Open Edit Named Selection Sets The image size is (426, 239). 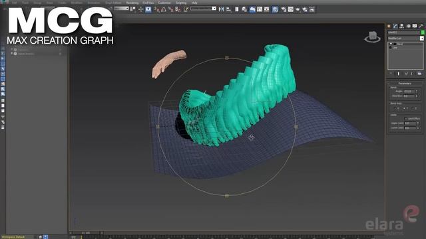[x=186, y=9]
